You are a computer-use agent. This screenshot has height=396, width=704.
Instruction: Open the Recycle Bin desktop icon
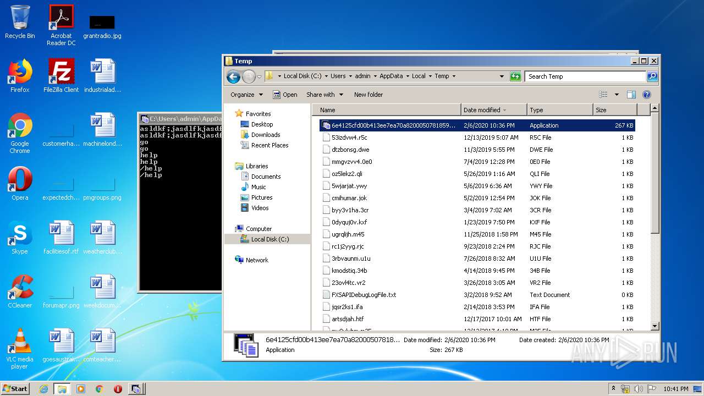20,22
